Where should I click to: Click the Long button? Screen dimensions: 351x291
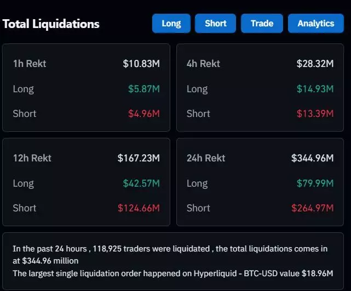tap(171, 24)
